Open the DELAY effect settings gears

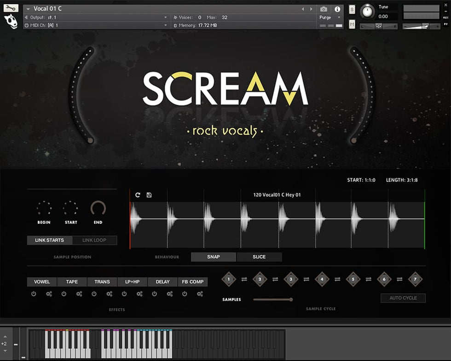point(170,294)
